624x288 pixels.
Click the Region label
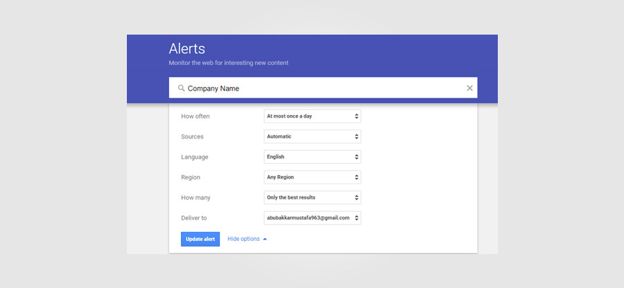point(191,177)
